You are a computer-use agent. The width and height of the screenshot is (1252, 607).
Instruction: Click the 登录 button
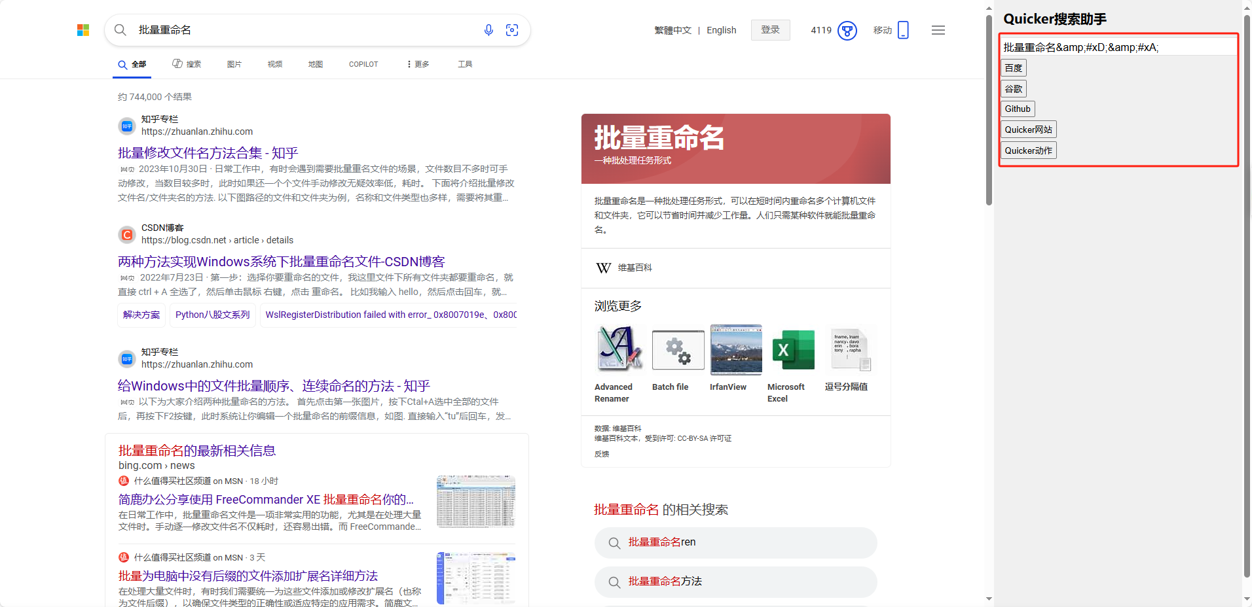771,30
